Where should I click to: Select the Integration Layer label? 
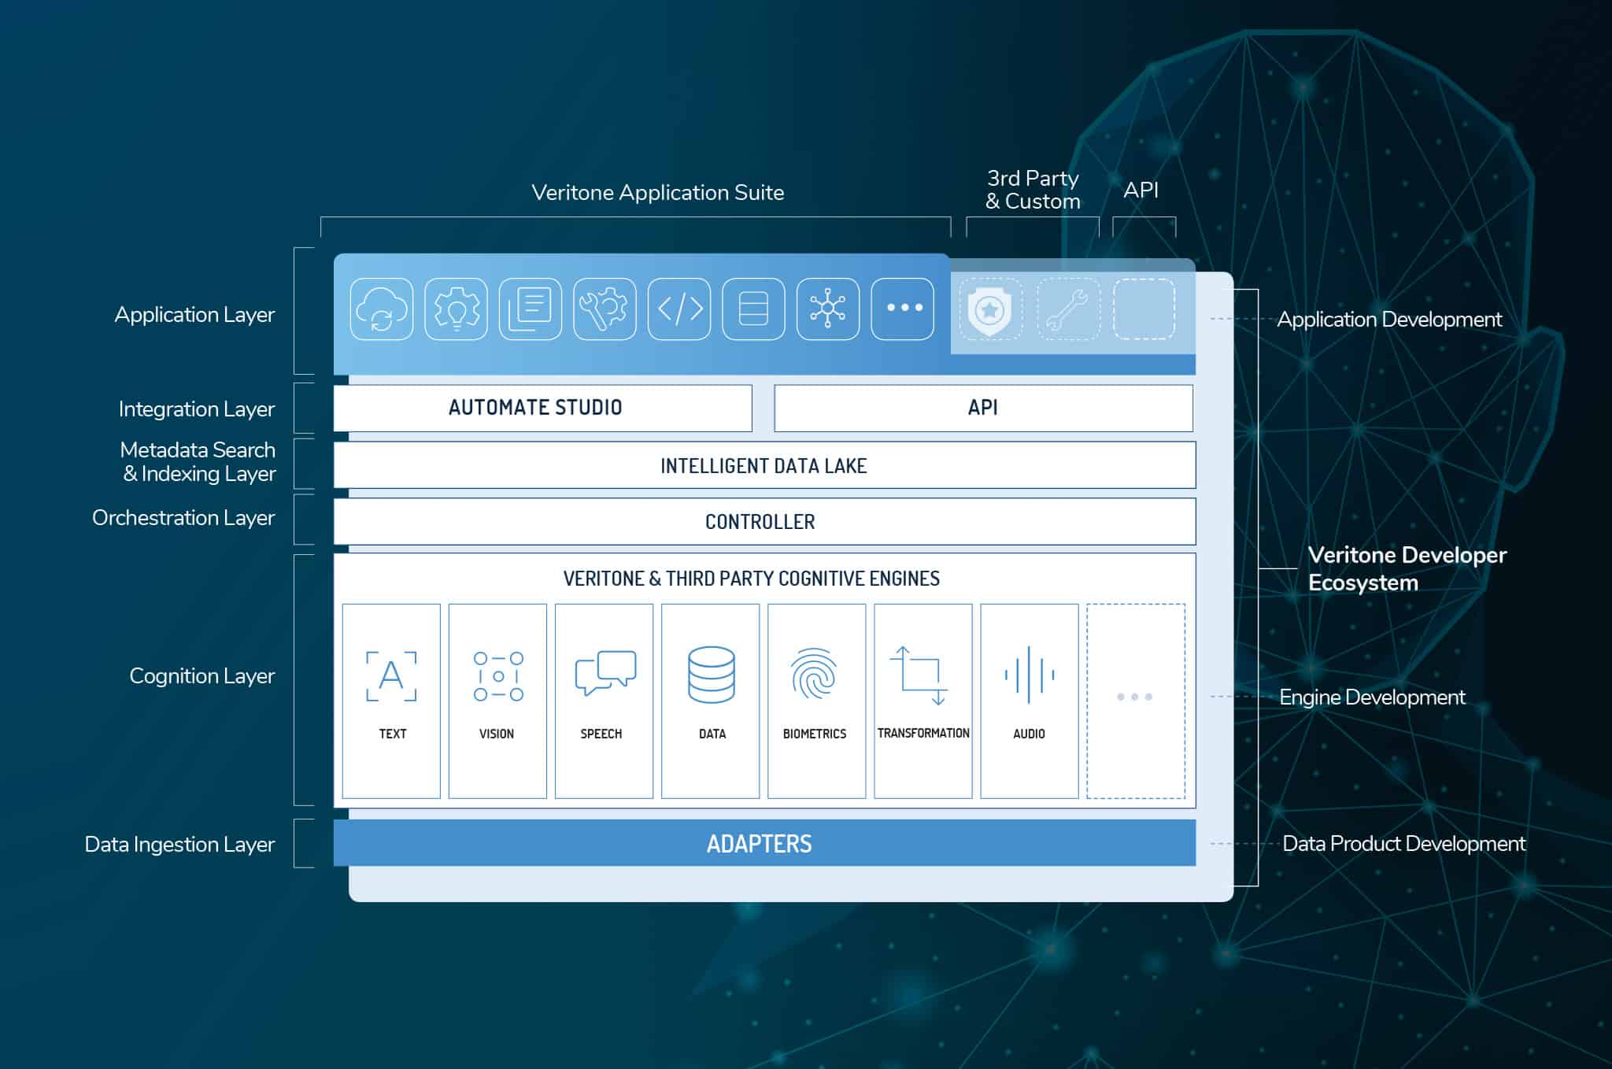click(197, 409)
